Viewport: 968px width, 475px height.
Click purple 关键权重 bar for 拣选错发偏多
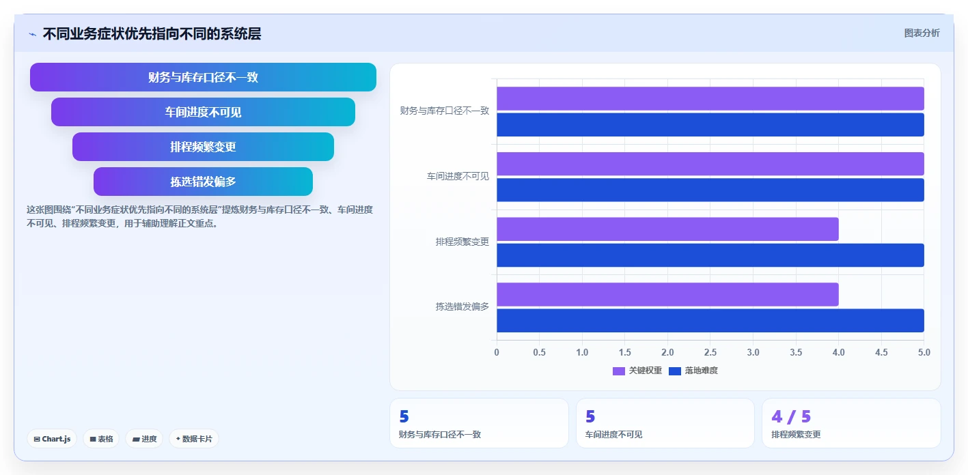click(x=667, y=294)
